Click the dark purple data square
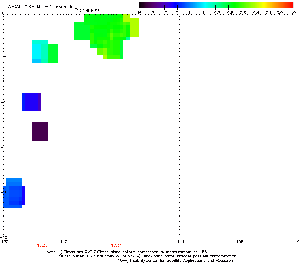 (x=40, y=131)
